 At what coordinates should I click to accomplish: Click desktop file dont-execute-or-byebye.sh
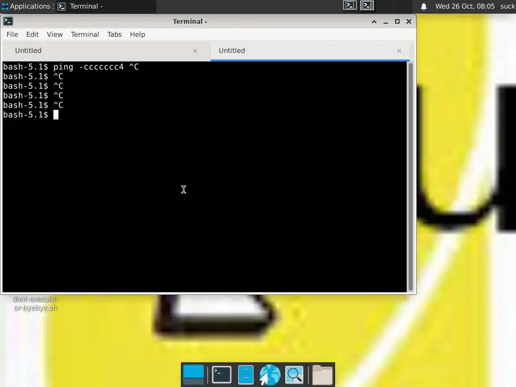[x=35, y=303]
